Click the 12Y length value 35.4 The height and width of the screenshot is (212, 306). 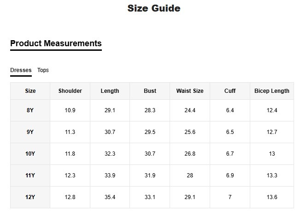tap(110, 197)
